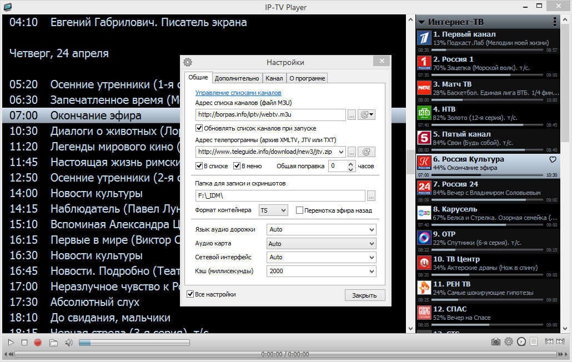The width and height of the screenshot is (572, 362).
Task: Start recording with the red record button
Action: 38,343
